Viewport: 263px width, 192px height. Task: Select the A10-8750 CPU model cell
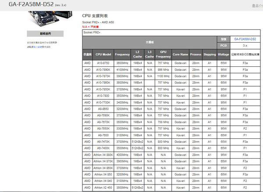click(x=103, y=63)
